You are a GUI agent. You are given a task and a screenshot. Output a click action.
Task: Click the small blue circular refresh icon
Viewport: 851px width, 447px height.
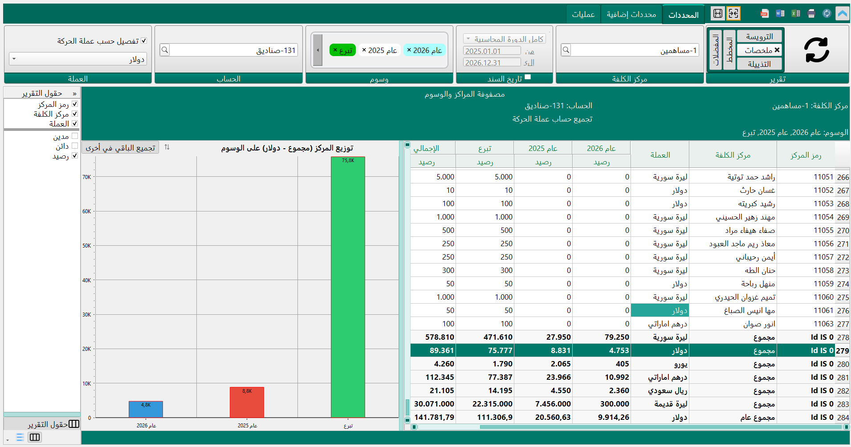point(827,14)
